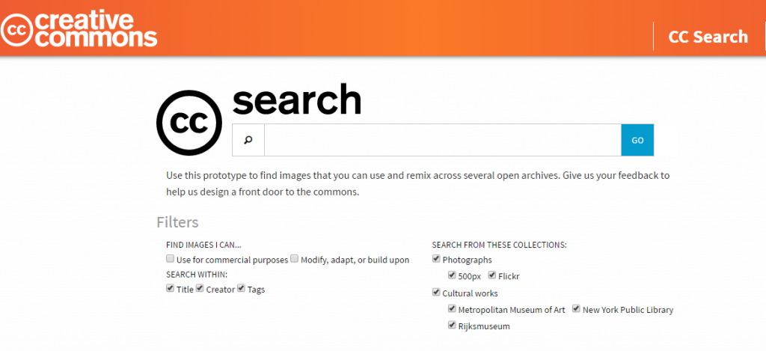This screenshot has height=351, width=766.
Task: Deselect Metropolitan Museum of Art checkbox
Action: 452,308
